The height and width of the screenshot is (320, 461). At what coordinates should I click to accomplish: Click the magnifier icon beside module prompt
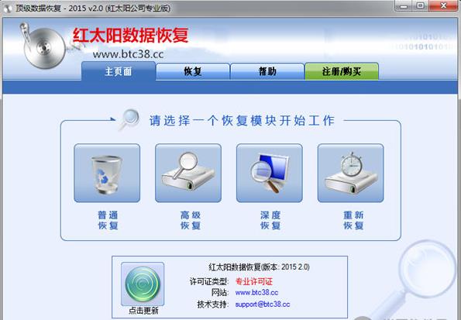pyautogui.click(x=129, y=119)
